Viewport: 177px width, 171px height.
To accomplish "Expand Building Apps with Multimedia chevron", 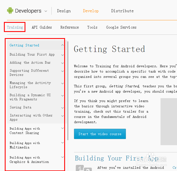I will 63,143.
